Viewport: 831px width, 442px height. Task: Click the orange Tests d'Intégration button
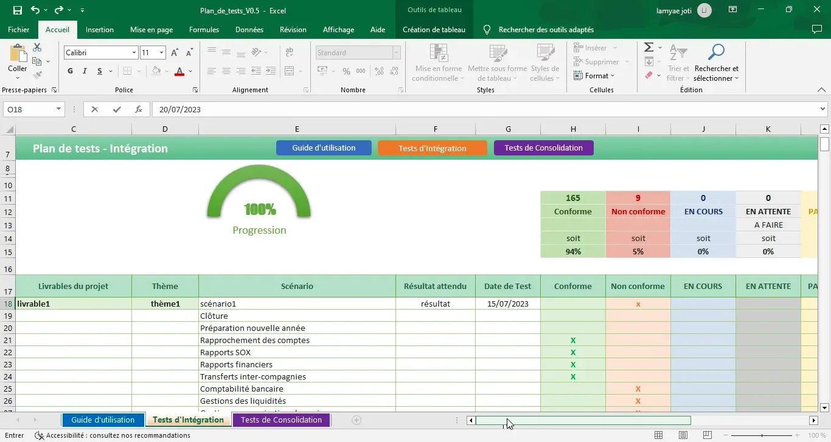point(432,148)
